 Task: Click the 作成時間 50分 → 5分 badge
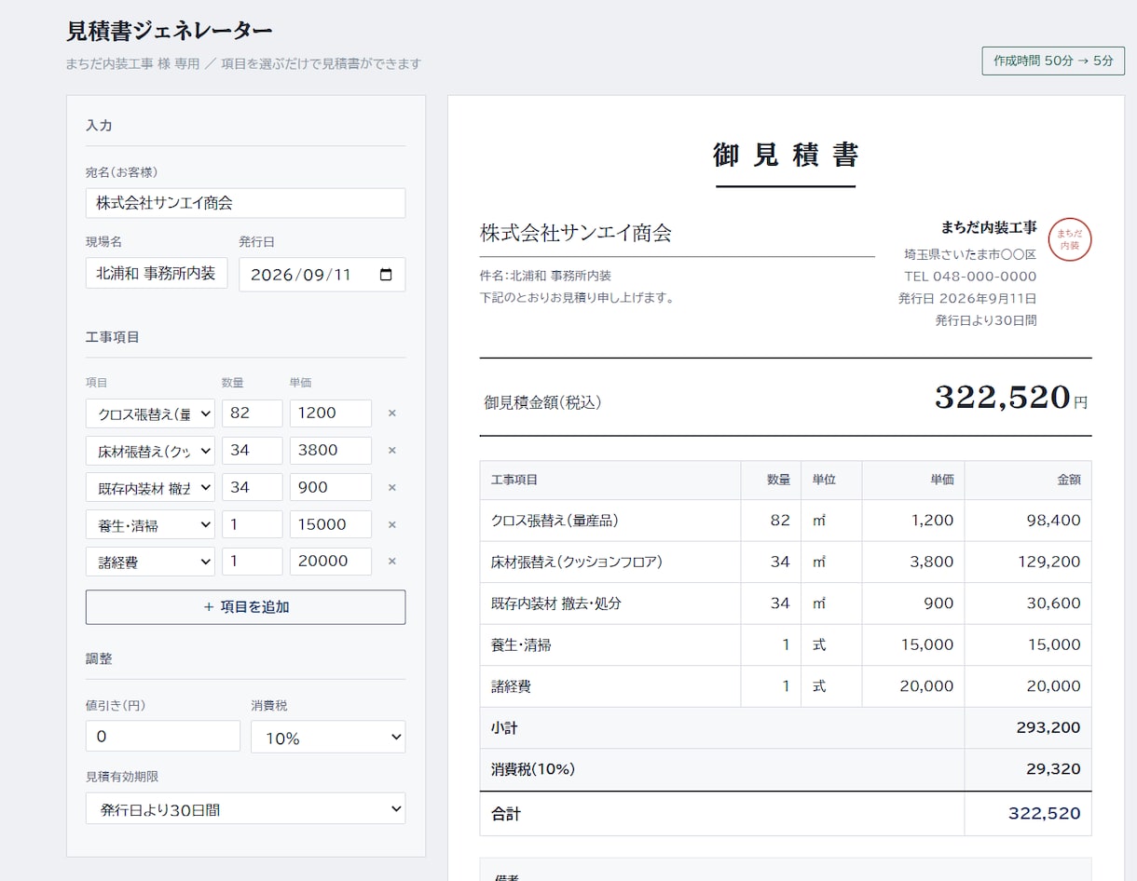1053,61
